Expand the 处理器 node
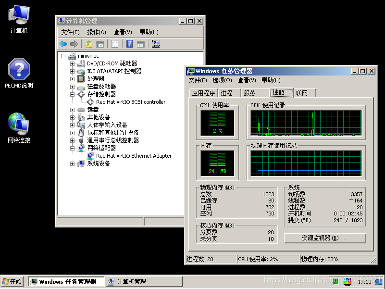The image size is (385, 289). (72, 79)
